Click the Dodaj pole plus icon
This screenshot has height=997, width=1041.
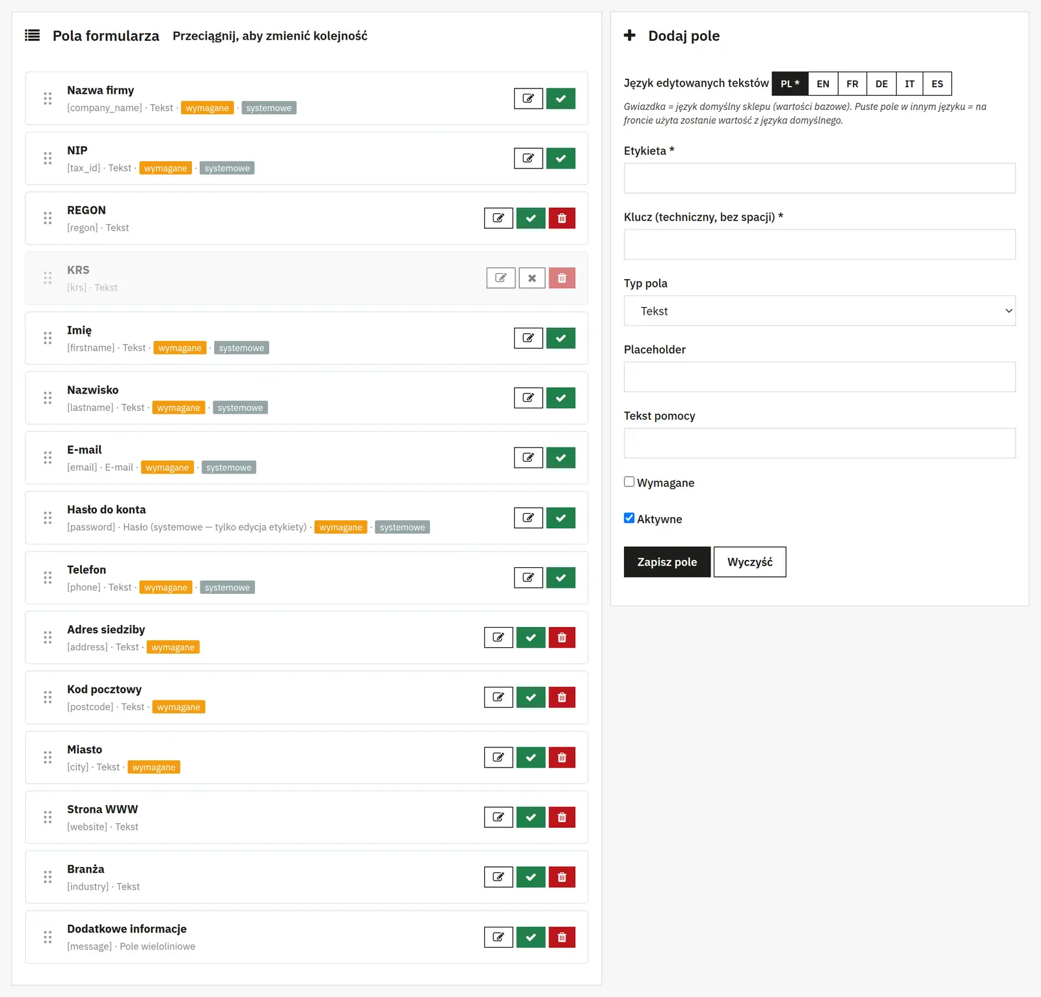630,35
